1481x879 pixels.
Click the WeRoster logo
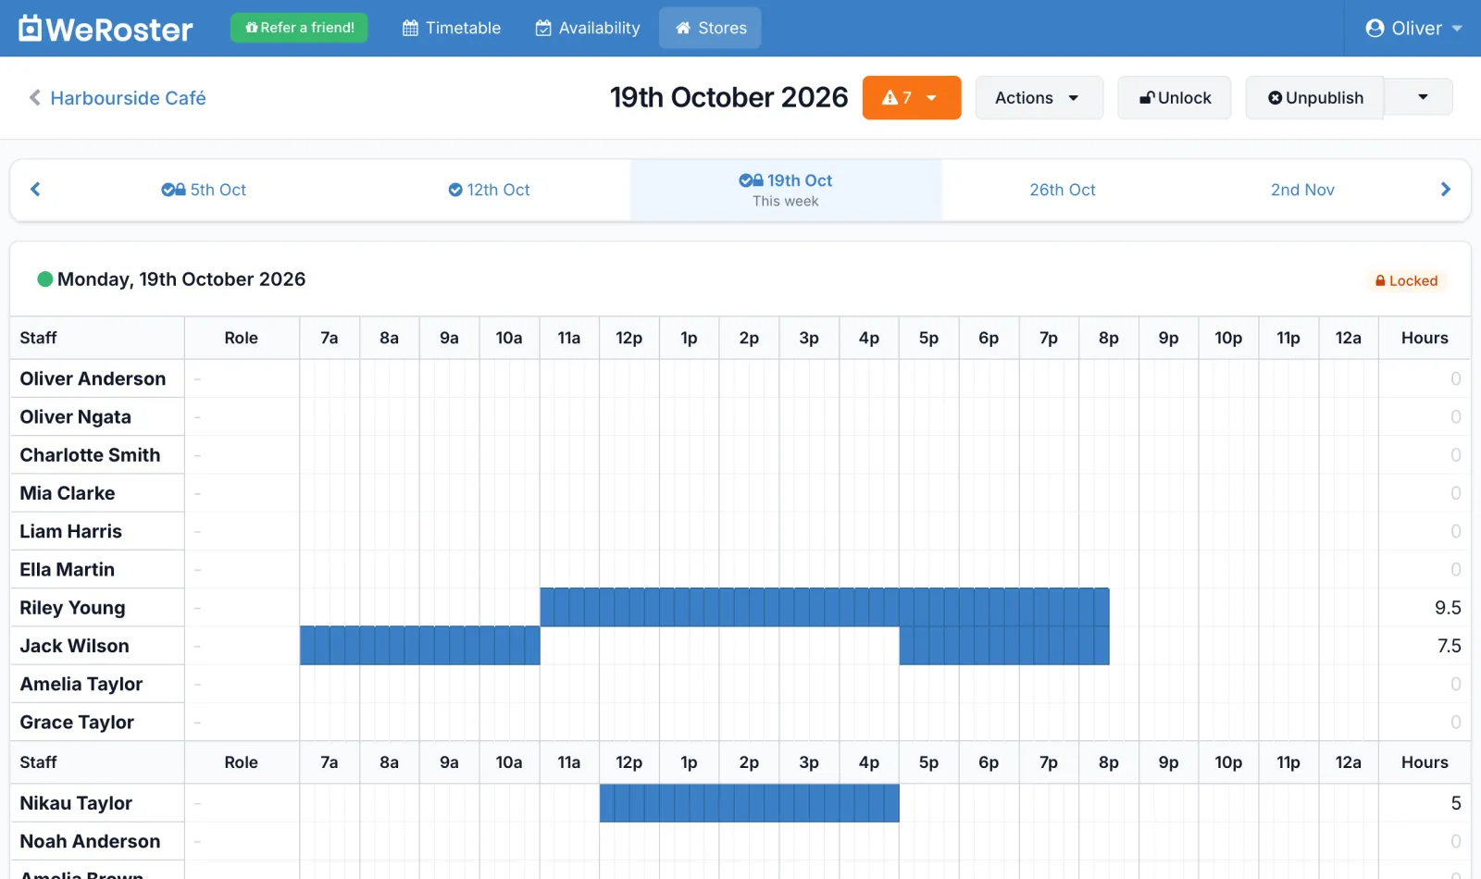coord(106,29)
